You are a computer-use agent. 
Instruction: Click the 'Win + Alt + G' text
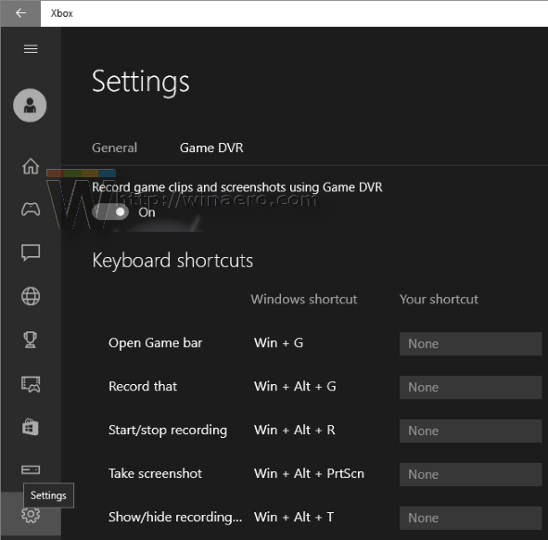pos(295,387)
